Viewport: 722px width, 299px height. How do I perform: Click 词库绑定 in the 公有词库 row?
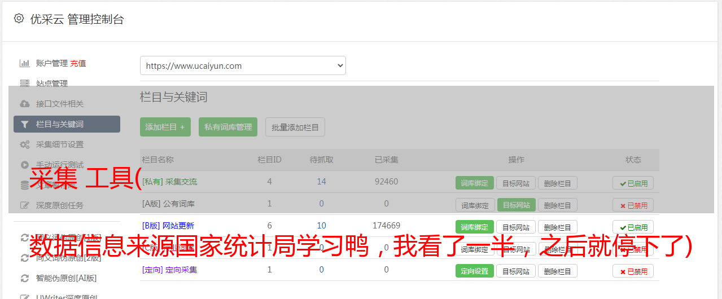pyautogui.click(x=475, y=205)
